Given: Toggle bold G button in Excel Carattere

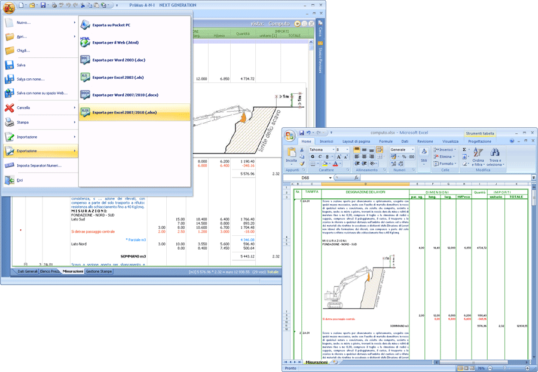Looking at the screenshot, I should click(313, 156).
